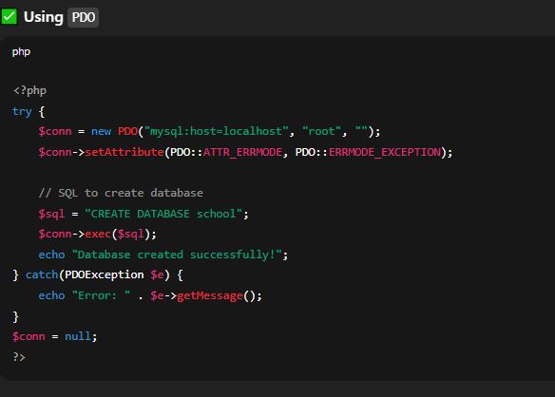The image size is (555, 397).
Task: Click the ERRMODE_EXCEPTION constant
Action: (x=385, y=152)
